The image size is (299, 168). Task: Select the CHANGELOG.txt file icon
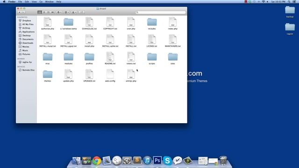click(x=89, y=22)
